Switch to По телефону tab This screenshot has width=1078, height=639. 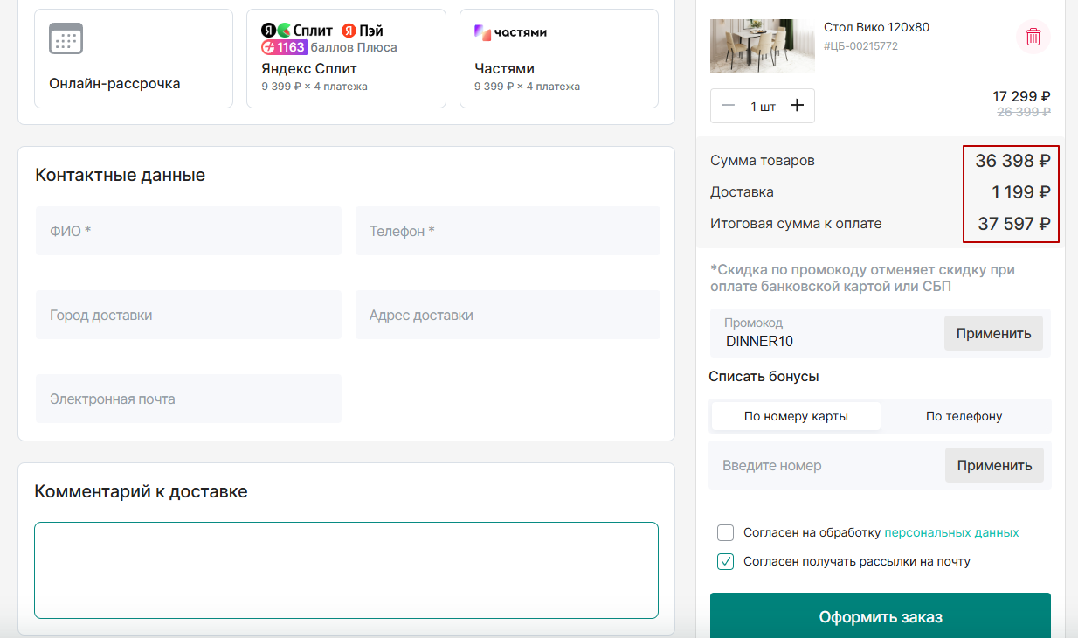(x=964, y=416)
